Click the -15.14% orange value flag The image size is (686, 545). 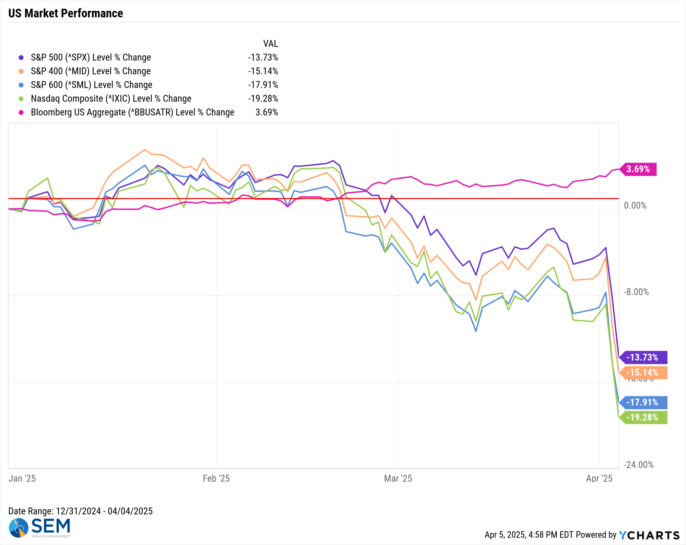643,372
